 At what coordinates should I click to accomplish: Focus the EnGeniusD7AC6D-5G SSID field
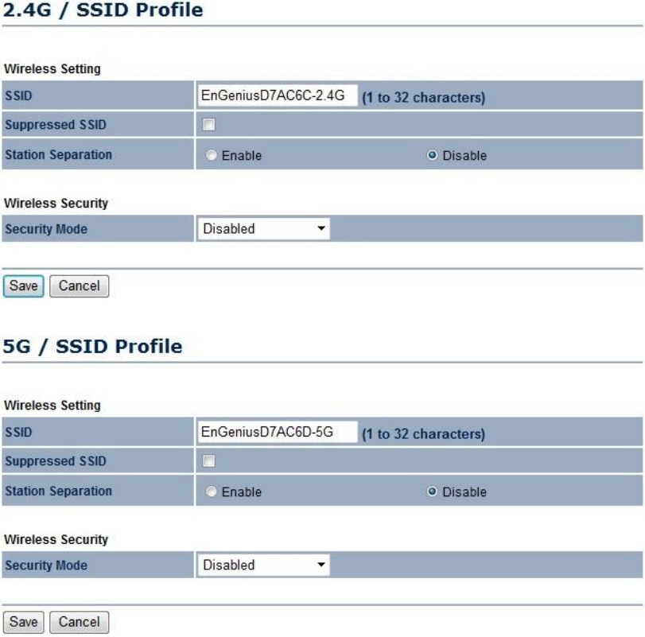278,432
